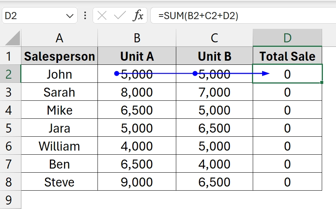Click the Select All corner triangle
The image size is (336, 209).
pyautogui.click(x=13, y=38)
